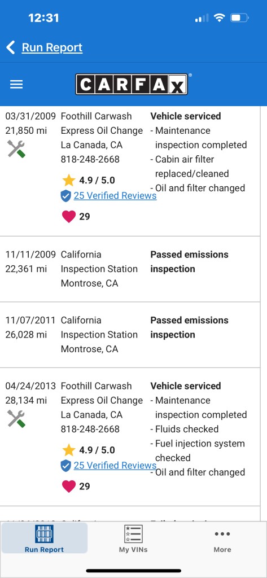Tap wrench service icon for 04/24/2013 entry
The width and height of the screenshot is (267, 578).
pyautogui.click(x=16, y=419)
